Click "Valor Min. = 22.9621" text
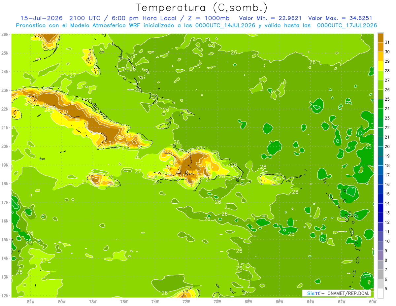This screenshot has width=396, height=306. [270, 18]
